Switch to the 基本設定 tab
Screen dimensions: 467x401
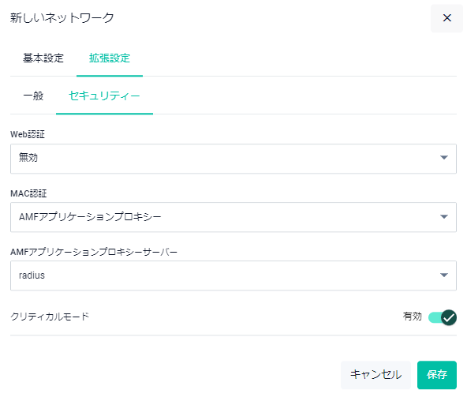pos(43,58)
